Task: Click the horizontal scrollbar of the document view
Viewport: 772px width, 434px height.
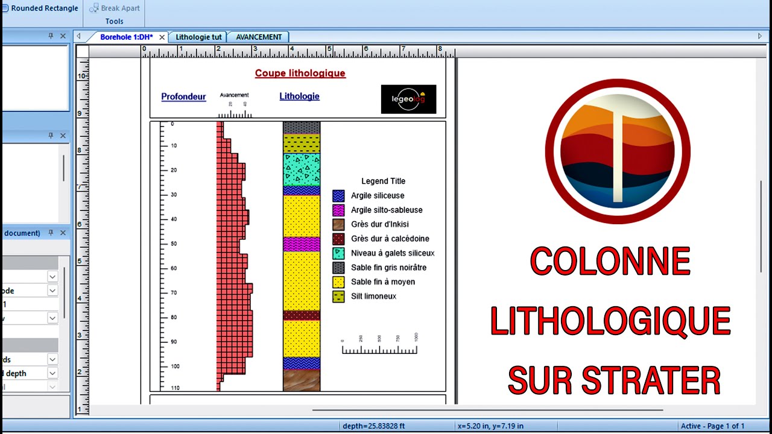Action: [x=487, y=410]
